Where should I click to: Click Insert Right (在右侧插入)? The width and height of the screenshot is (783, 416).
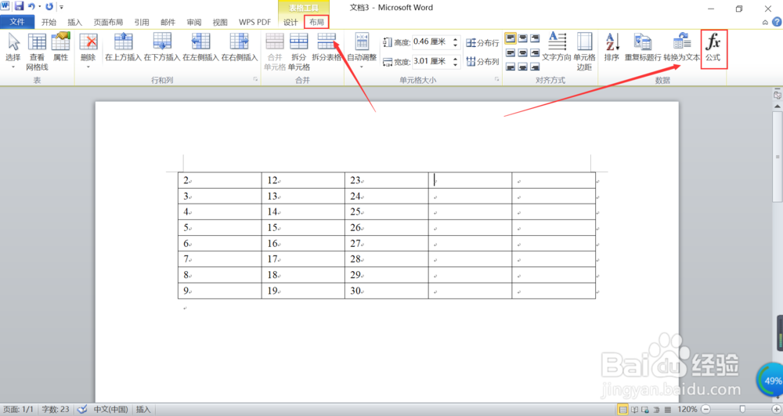coord(239,47)
